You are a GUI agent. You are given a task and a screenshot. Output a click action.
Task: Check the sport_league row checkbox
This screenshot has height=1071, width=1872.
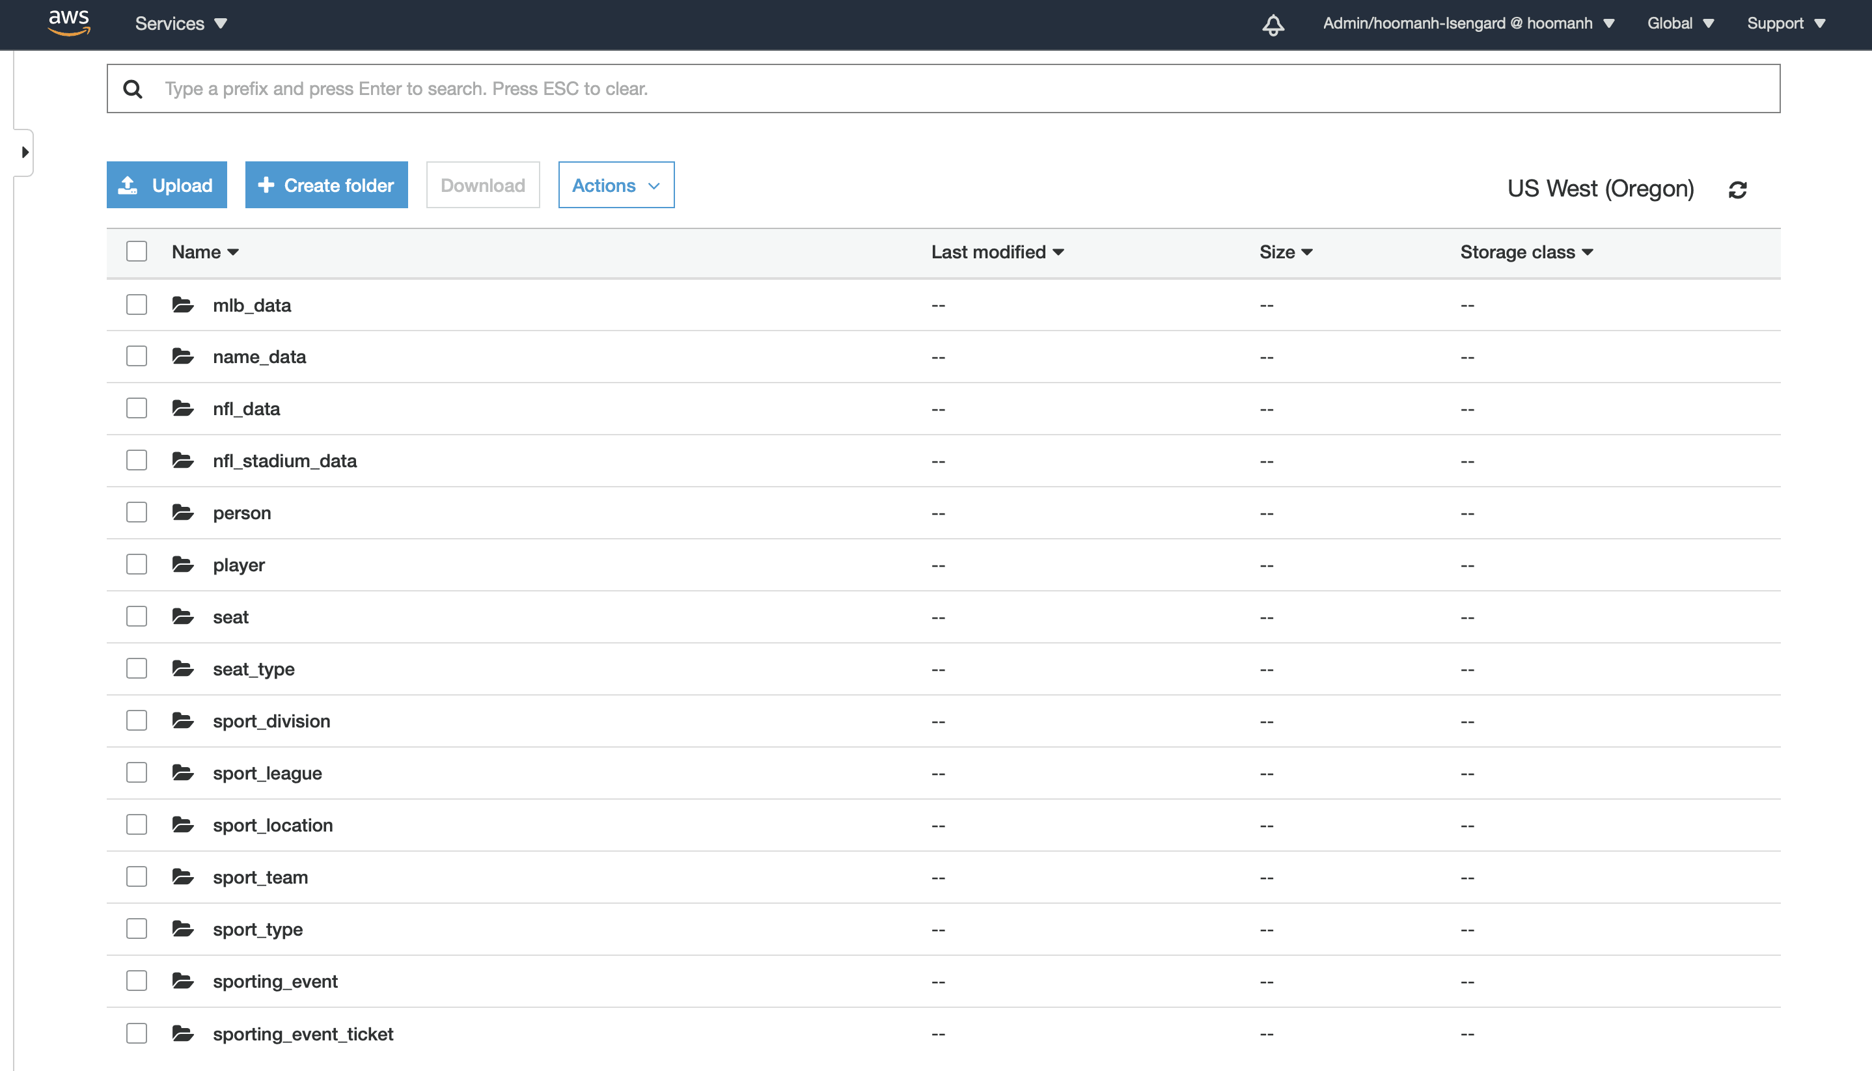pyautogui.click(x=136, y=772)
